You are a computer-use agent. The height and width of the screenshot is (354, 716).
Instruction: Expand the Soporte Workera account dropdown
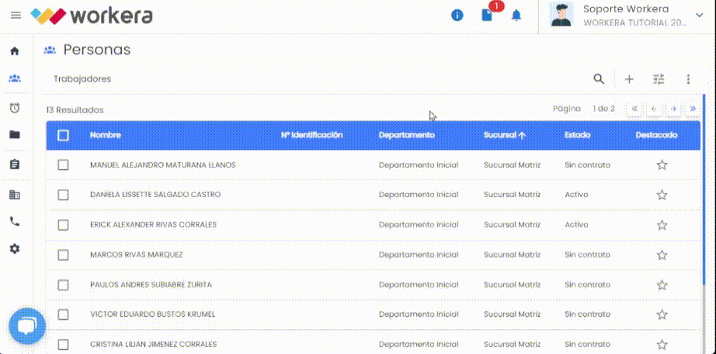tap(699, 16)
